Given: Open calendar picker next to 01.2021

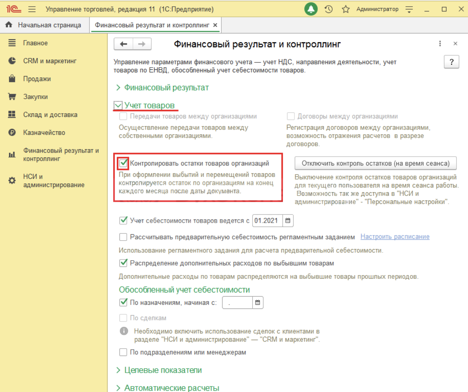Looking at the screenshot, I should (288, 220).
